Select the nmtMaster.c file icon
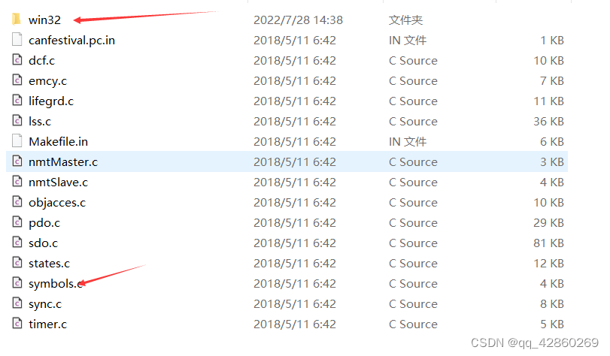 (x=17, y=161)
